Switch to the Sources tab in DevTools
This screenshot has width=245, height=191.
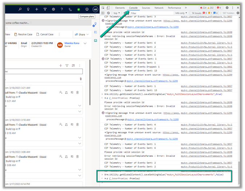pyautogui.click(x=146, y=8)
